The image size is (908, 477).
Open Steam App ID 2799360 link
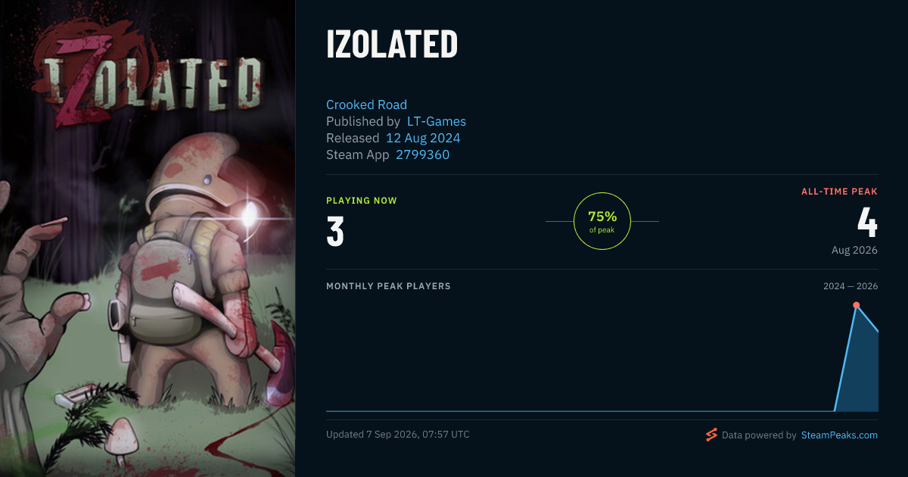(x=423, y=154)
